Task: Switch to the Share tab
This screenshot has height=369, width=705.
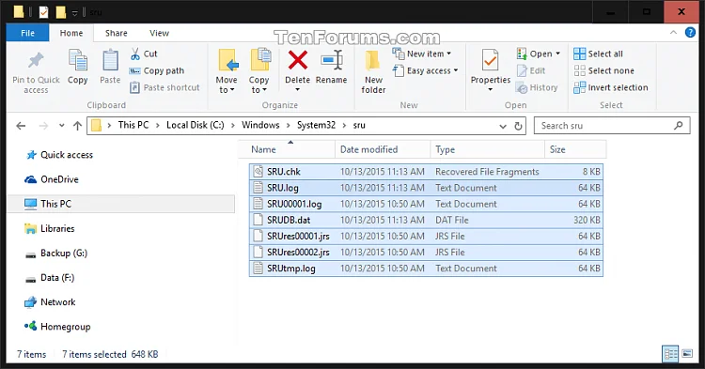Action: 116,33
